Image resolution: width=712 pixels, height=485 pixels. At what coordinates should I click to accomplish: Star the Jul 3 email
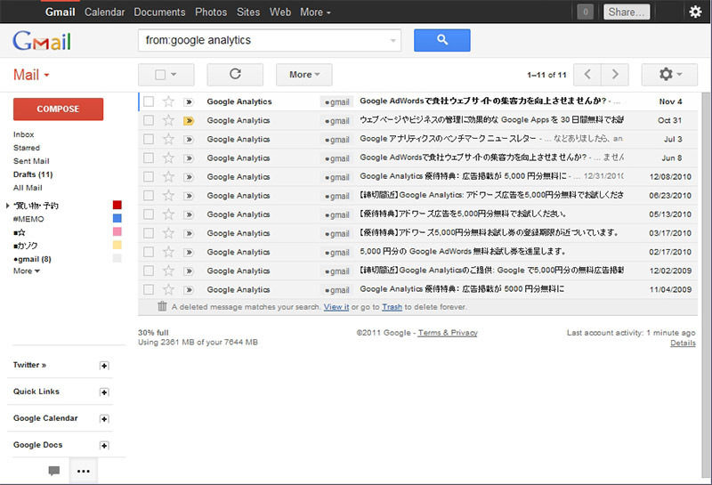click(168, 139)
